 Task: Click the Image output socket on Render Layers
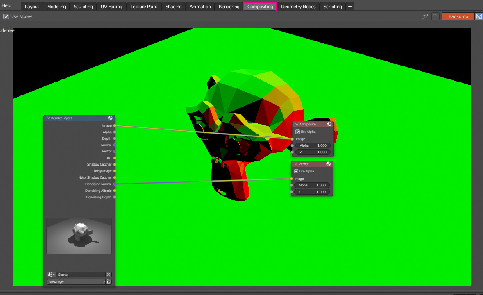115,125
